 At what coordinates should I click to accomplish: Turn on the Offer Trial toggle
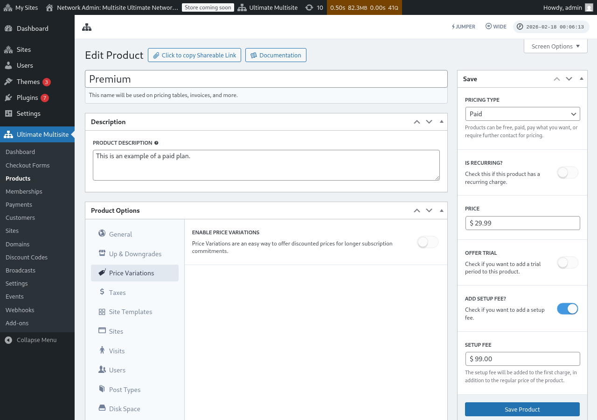[568, 263]
